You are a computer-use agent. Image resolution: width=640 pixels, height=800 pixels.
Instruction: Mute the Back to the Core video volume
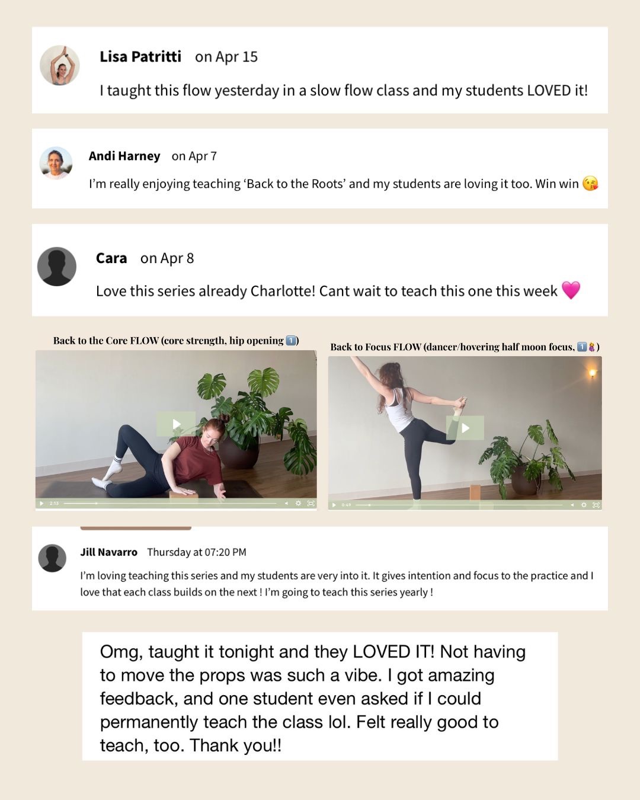point(286,503)
